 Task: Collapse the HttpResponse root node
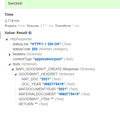(7, 39)
